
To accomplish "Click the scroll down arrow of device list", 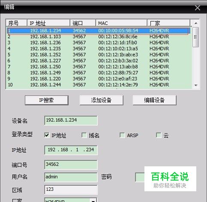I will (x=196, y=85).
